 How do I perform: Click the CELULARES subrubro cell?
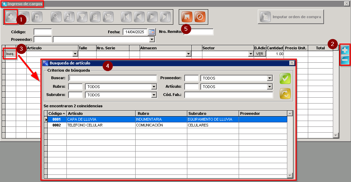point(213,125)
